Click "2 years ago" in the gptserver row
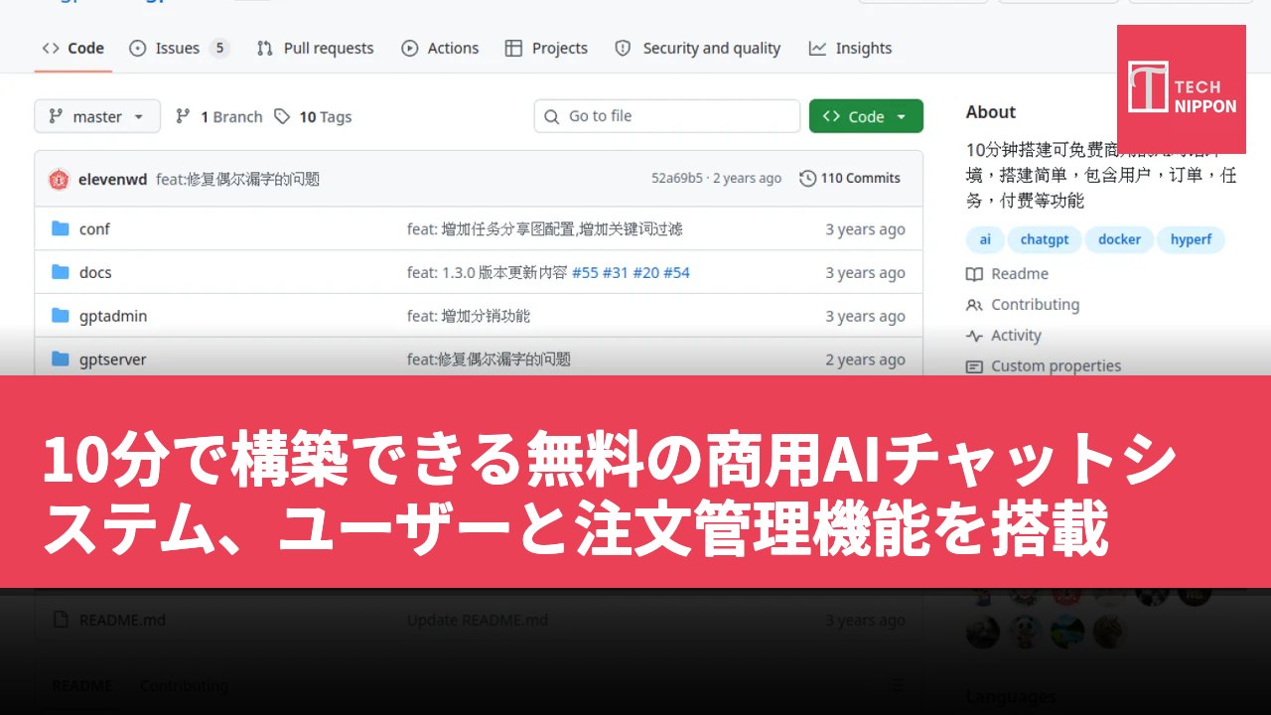1271x715 pixels. tap(865, 359)
